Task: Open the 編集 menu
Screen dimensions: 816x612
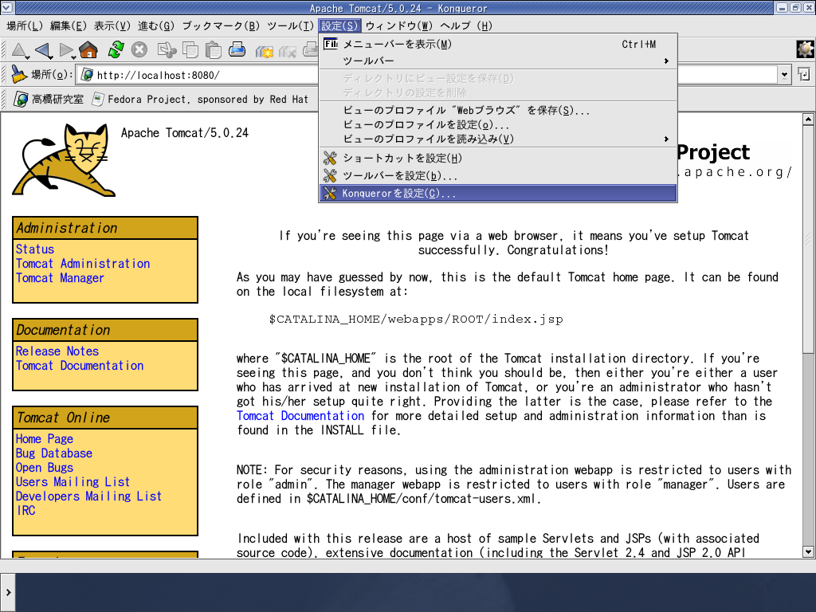Action: point(69,25)
